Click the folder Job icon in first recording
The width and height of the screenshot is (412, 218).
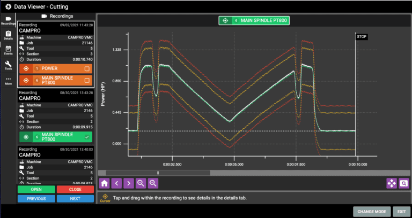22,43
